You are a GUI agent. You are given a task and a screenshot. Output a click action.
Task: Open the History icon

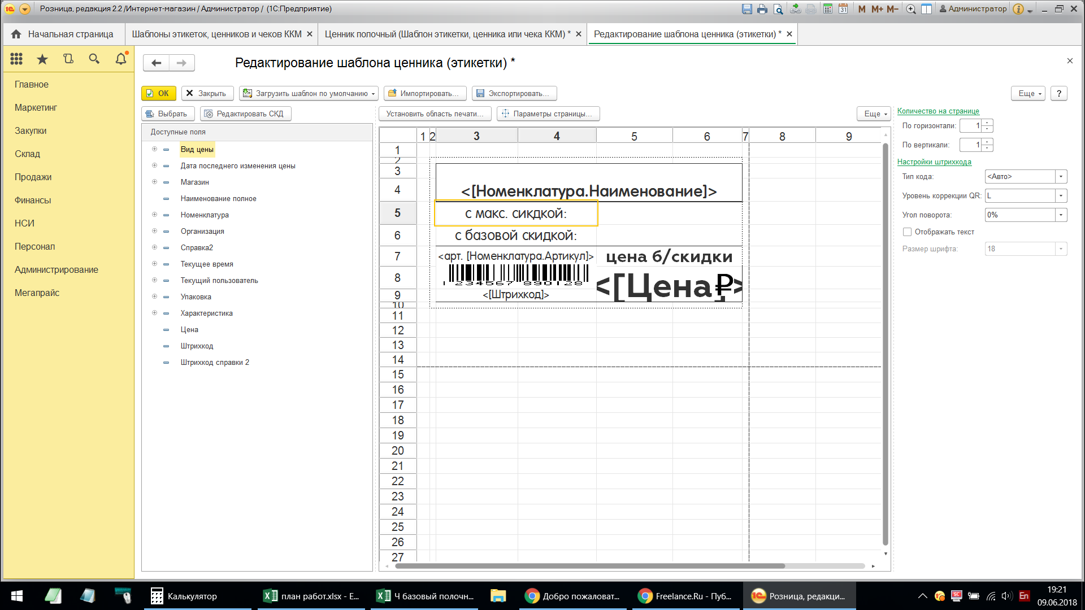pos(68,59)
